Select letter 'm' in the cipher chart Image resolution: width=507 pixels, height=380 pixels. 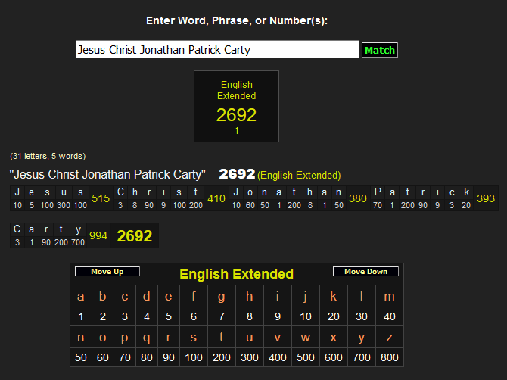pos(390,296)
